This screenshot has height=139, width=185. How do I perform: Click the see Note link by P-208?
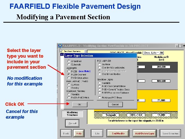point(85,71)
